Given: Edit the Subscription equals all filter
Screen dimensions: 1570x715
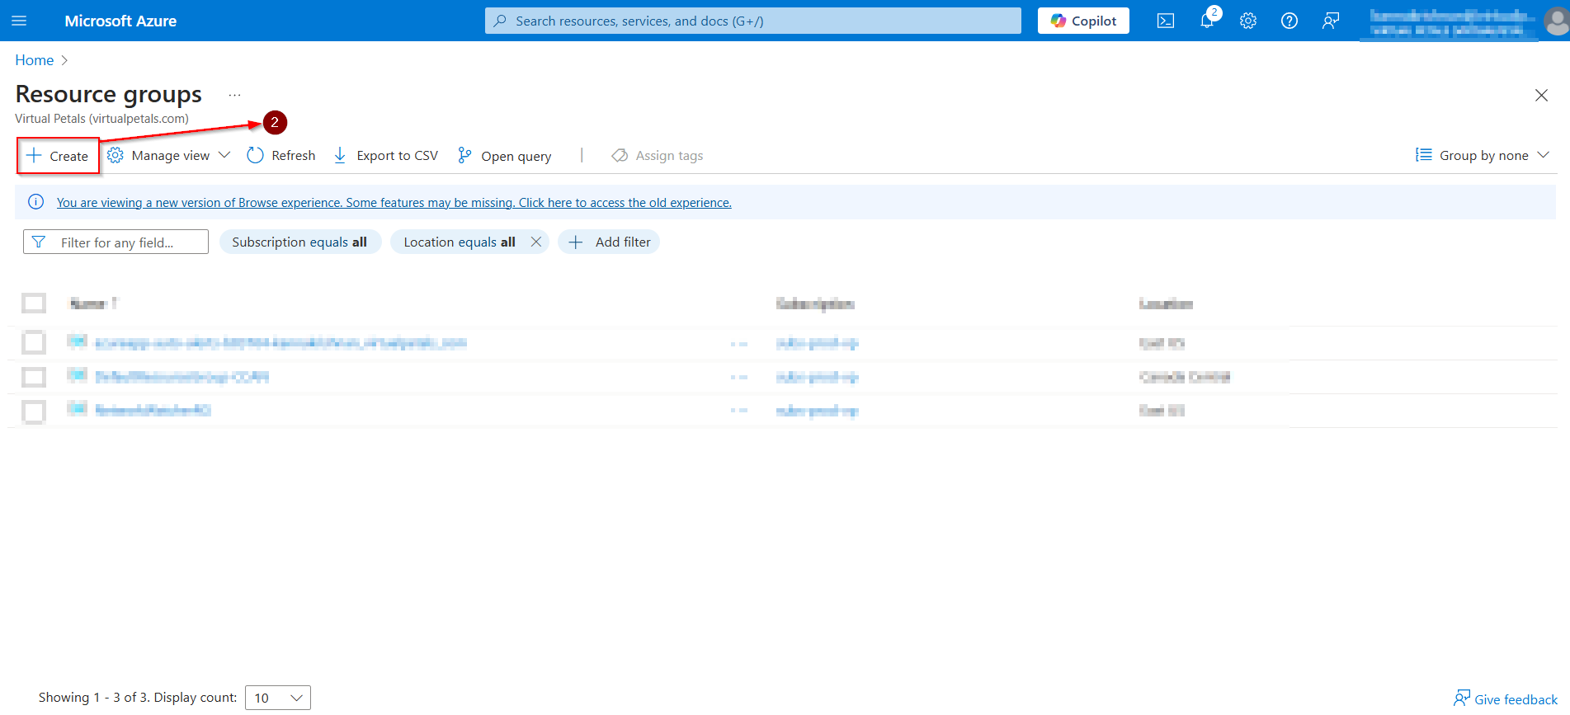Looking at the screenshot, I should click(299, 242).
